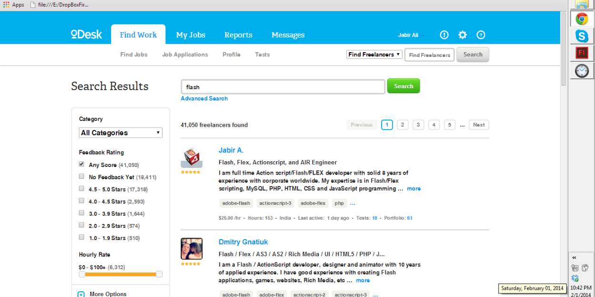Click the oDesk logo
The width and height of the screenshot is (595, 297).
(86, 34)
